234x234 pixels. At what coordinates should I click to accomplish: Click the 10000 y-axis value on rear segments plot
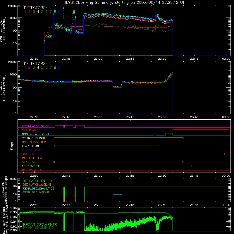[x=12, y=62]
